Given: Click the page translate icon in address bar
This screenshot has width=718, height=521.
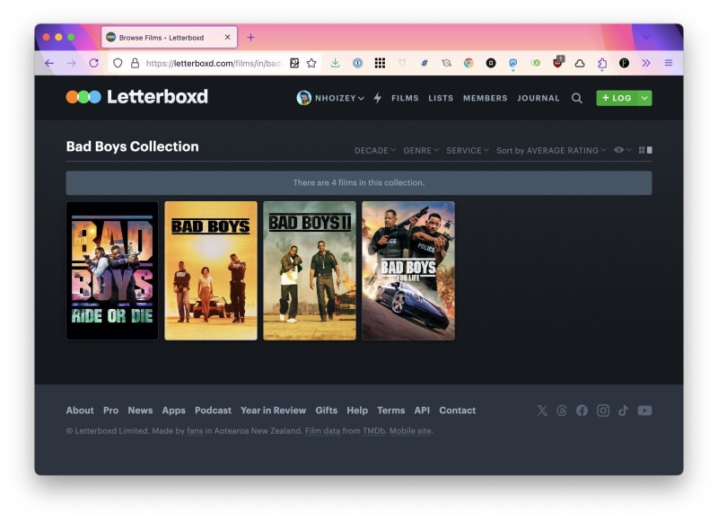Looking at the screenshot, I should point(294,63).
